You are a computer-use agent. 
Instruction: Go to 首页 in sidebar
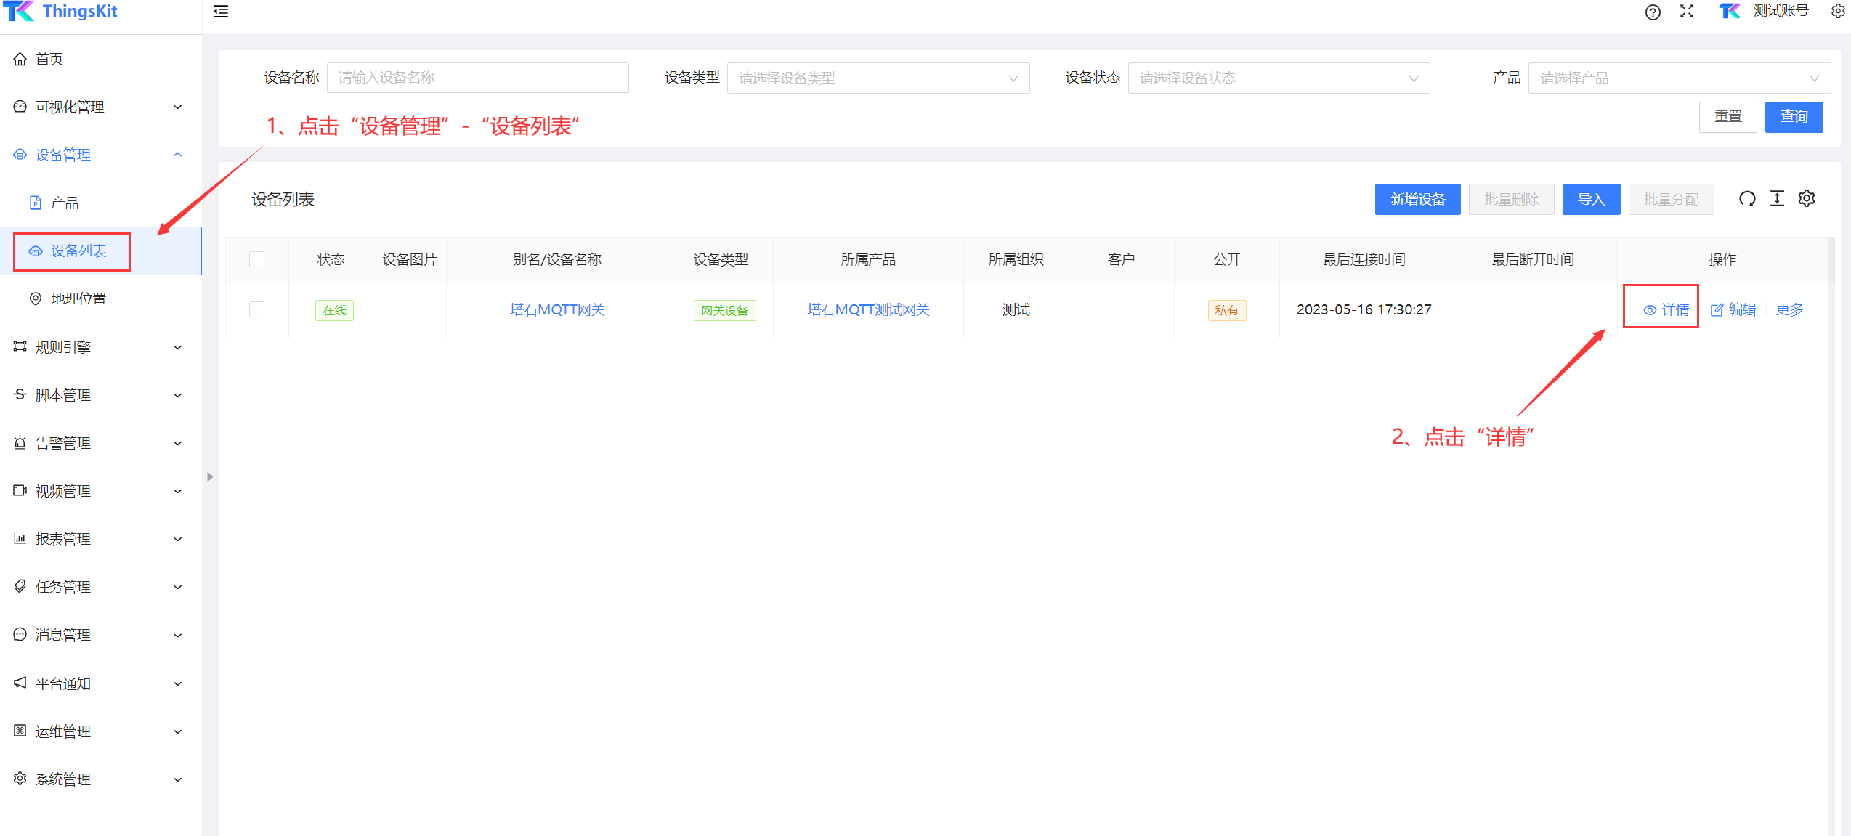point(49,60)
